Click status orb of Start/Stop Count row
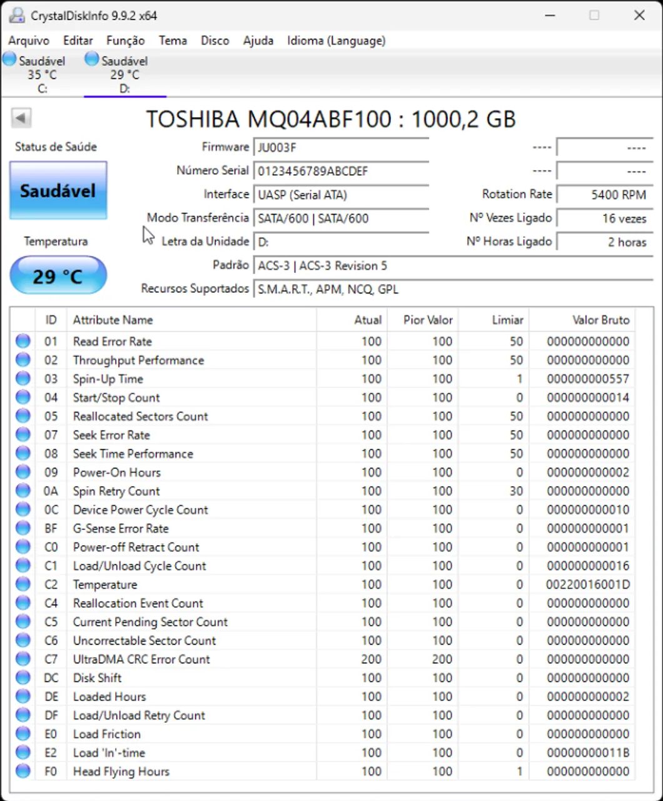Screen dimensions: 663x801 [23, 397]
